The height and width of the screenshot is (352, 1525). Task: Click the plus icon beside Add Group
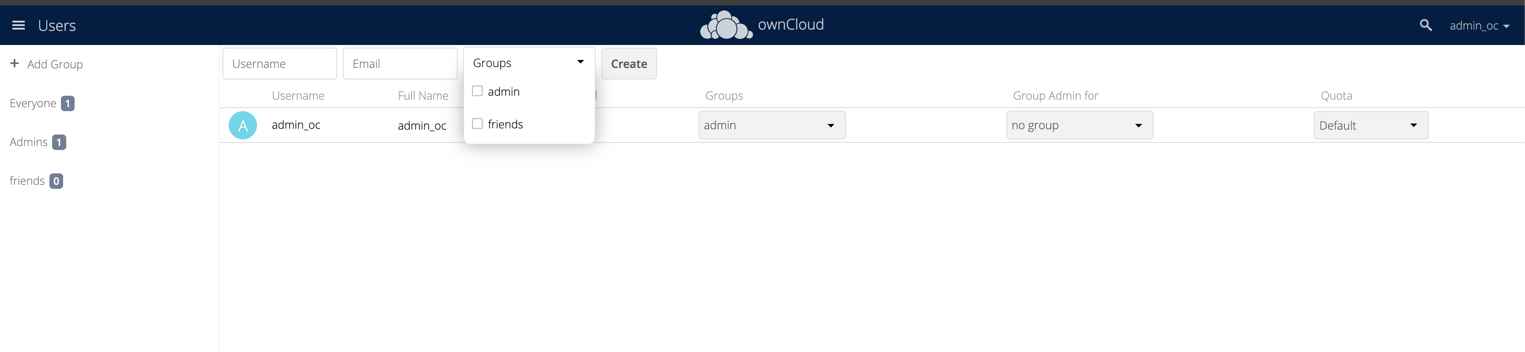pyautogui.click(x=15, y=64)
